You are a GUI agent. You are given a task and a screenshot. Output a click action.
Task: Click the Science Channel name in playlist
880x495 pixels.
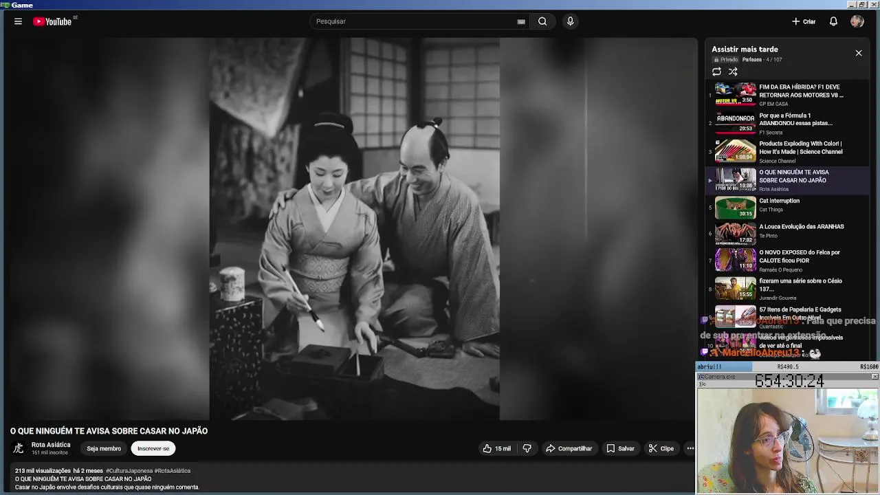pyautogui.click(x=777, y=161)
